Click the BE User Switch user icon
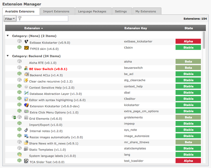The height and width of the screenshot is (168, 211). (x=26, y=69)
